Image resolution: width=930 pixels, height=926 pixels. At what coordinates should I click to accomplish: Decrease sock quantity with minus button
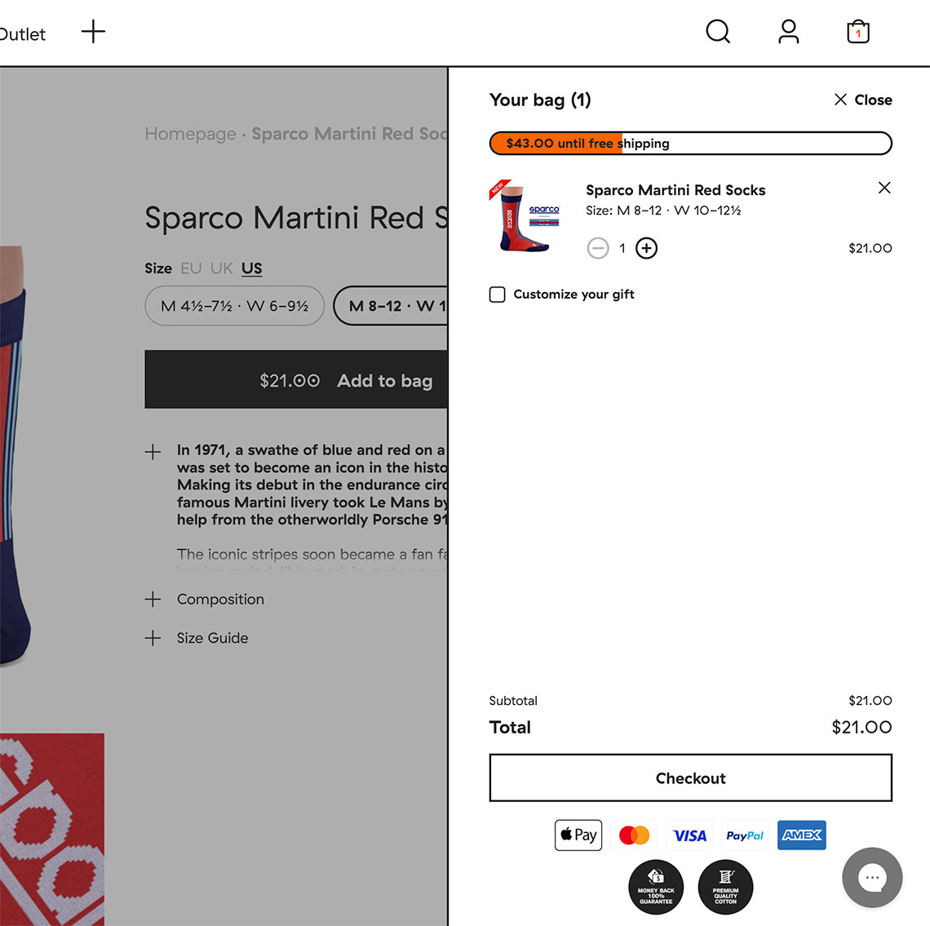[598, 248]
